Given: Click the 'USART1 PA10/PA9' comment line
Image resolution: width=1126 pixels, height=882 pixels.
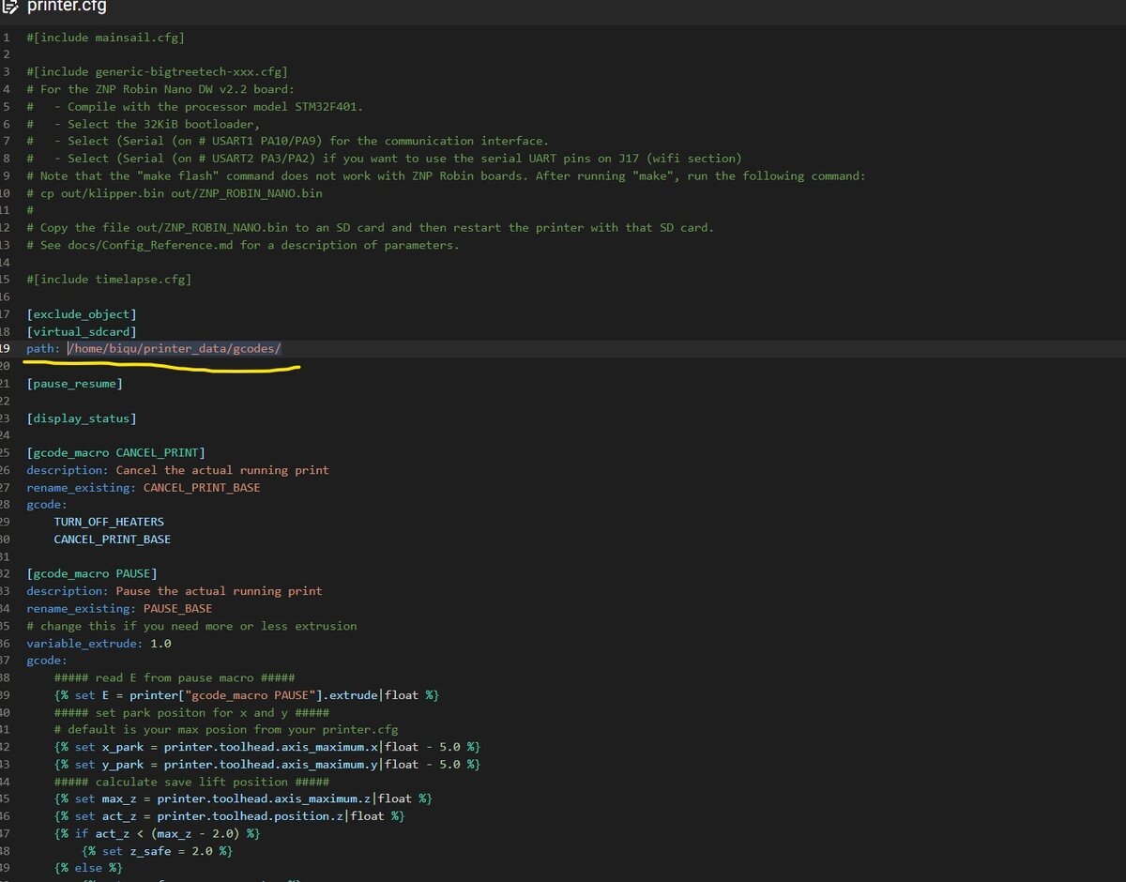Looking at the screenshot, I should tap(287, 141).
